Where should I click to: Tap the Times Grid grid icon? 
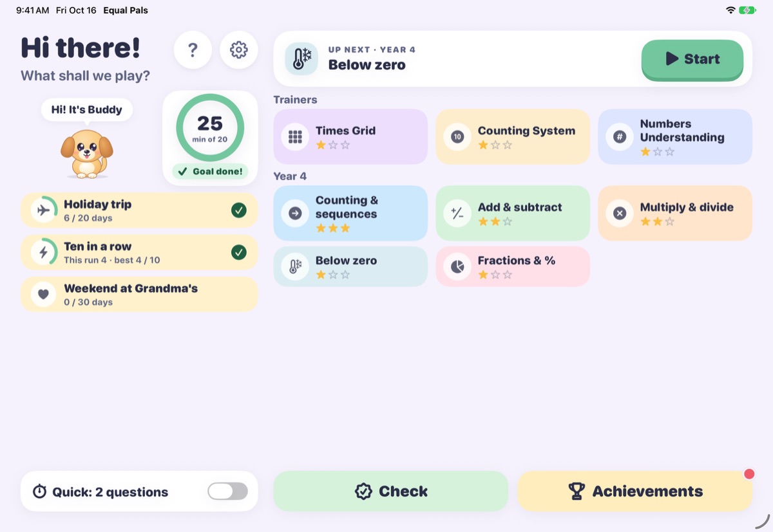[x=295, y=137]
